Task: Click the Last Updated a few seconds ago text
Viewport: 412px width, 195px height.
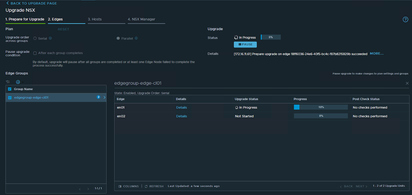Action: [194, 186]
